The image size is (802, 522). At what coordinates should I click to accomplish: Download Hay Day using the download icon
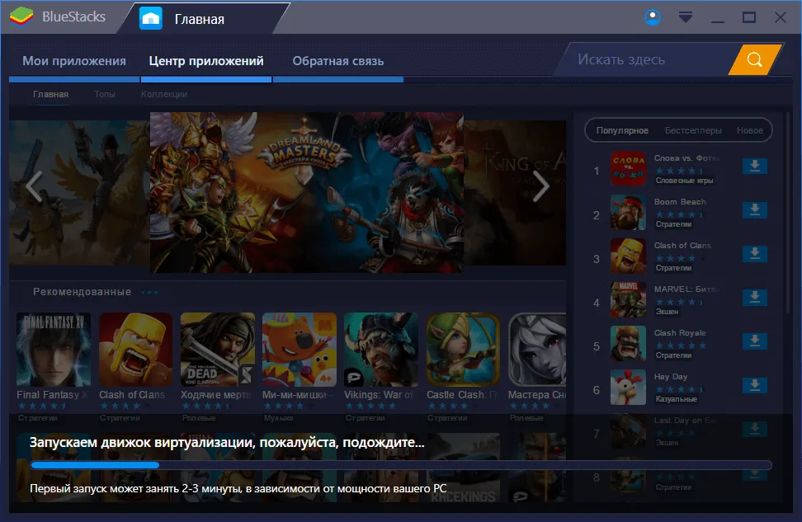tap(754, 384)
